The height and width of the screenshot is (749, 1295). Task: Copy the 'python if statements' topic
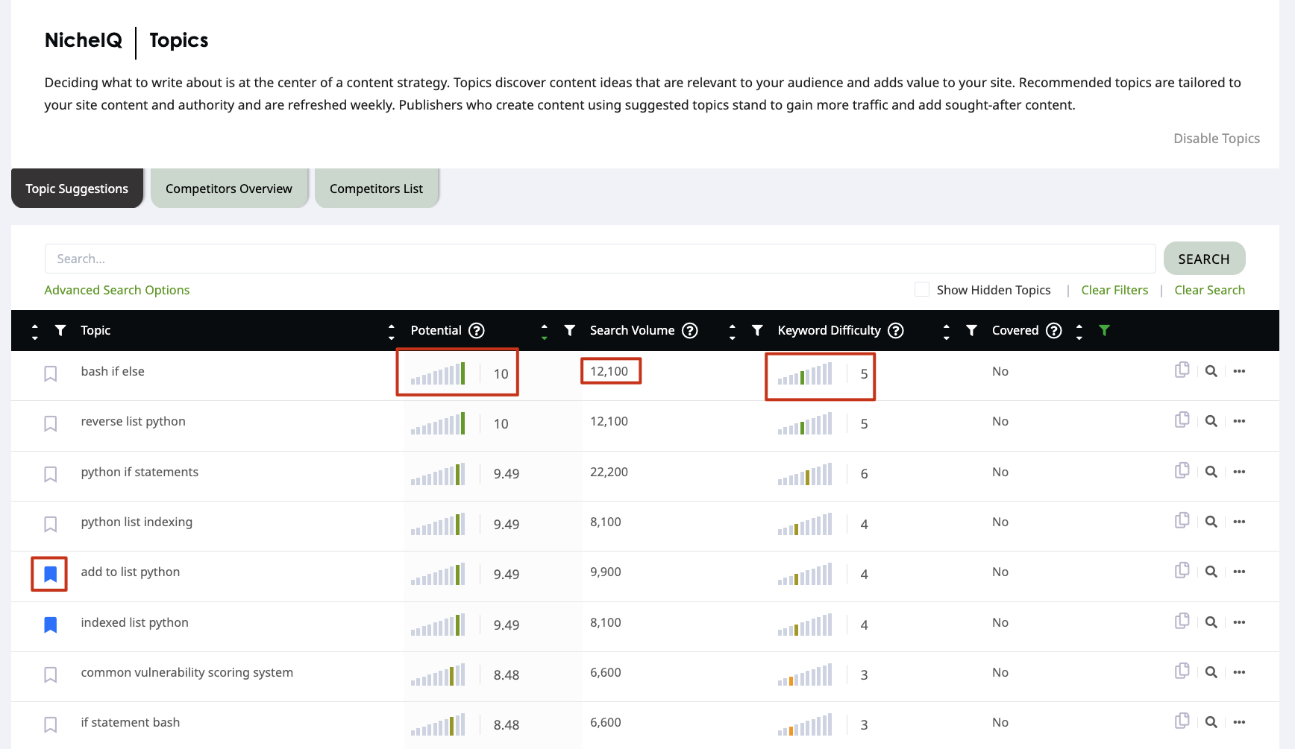pos(1182,470)
